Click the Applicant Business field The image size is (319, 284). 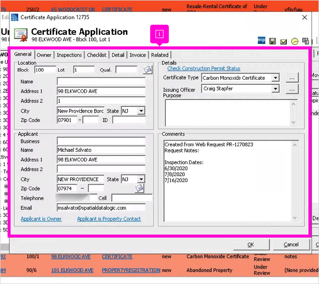coord(101,141)
